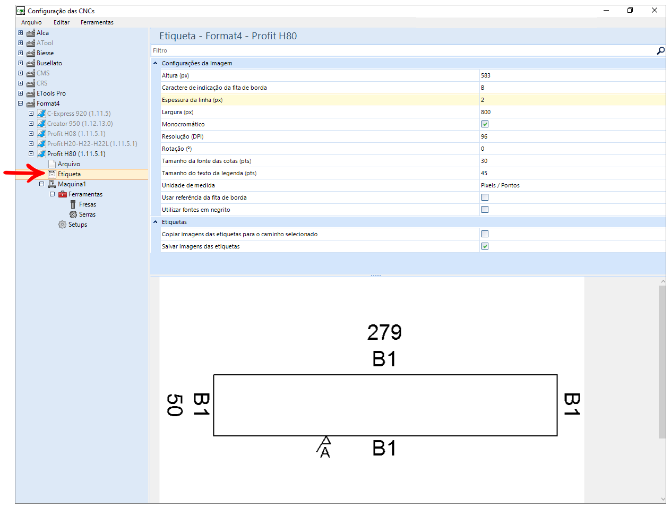Click the Setups gear icon

(63, 225)
